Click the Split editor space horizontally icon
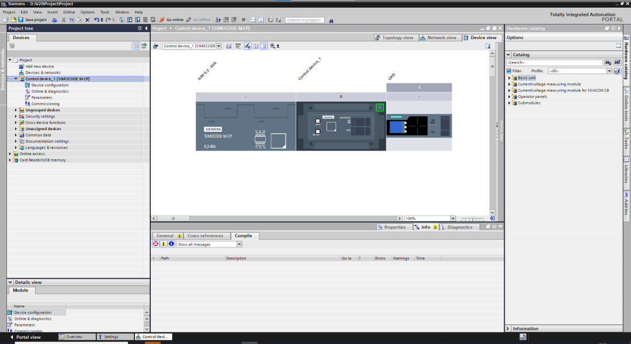Screen dimensions: 631x344 tap(253, 20)
